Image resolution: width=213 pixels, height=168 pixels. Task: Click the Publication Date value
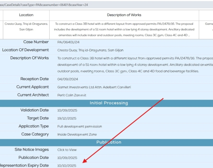[67, 158]
